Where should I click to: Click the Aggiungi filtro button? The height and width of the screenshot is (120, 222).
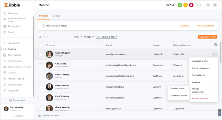point(106,37)
